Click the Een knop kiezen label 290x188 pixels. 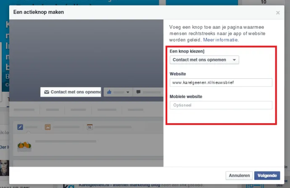click(187, 51)
